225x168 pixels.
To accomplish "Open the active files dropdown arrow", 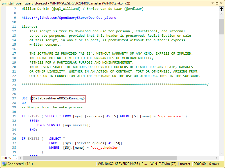I will pyautogui.click(x=213, y=3).
